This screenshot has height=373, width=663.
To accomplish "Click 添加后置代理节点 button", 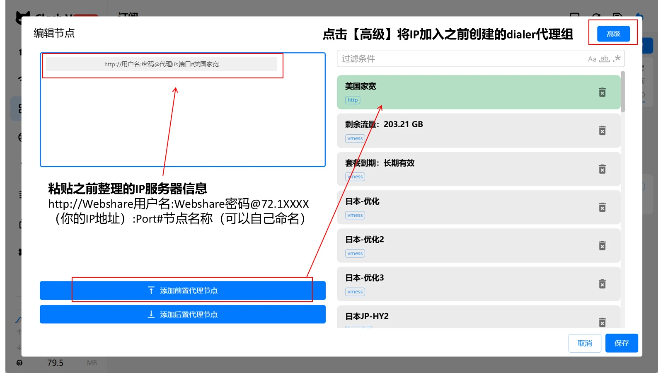I will click(183, 315).
